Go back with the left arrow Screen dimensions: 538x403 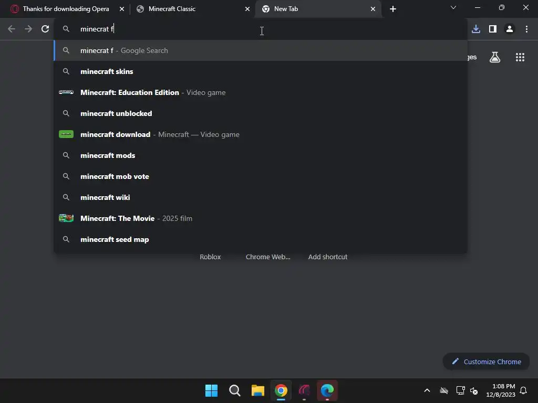click(x=12, y=29)
